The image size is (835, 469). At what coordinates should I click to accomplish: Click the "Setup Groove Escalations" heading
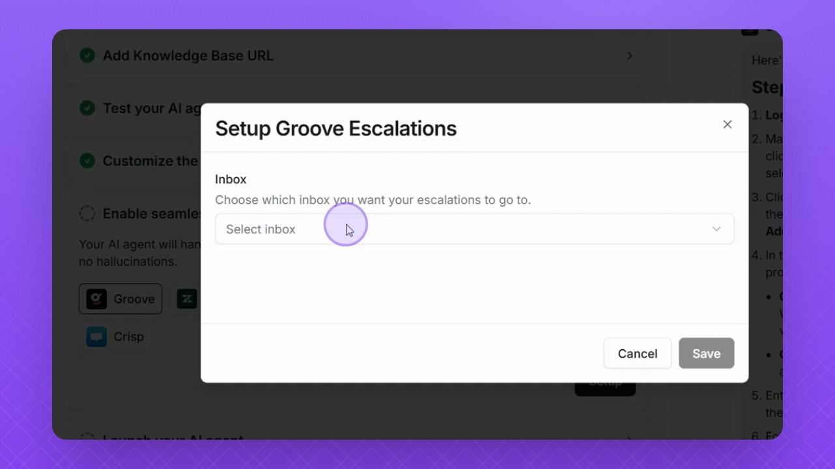(x=336, y=128)
